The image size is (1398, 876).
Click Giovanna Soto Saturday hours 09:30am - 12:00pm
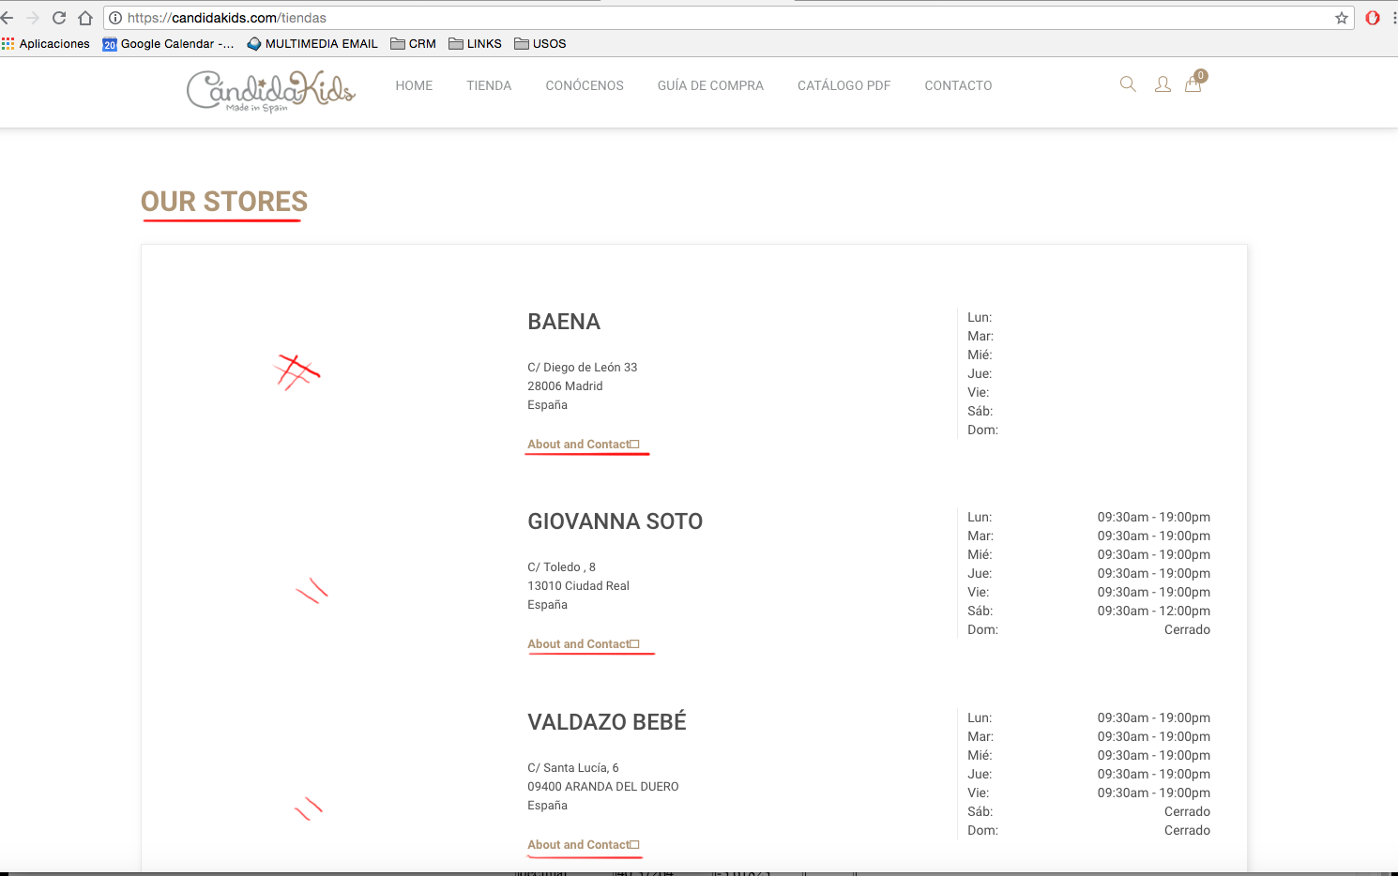(1154, 612)
